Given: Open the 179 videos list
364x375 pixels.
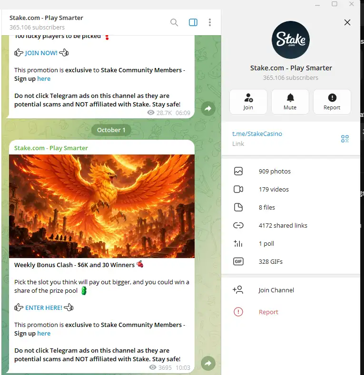Looking at the screenshot, I should coord(290,190).
